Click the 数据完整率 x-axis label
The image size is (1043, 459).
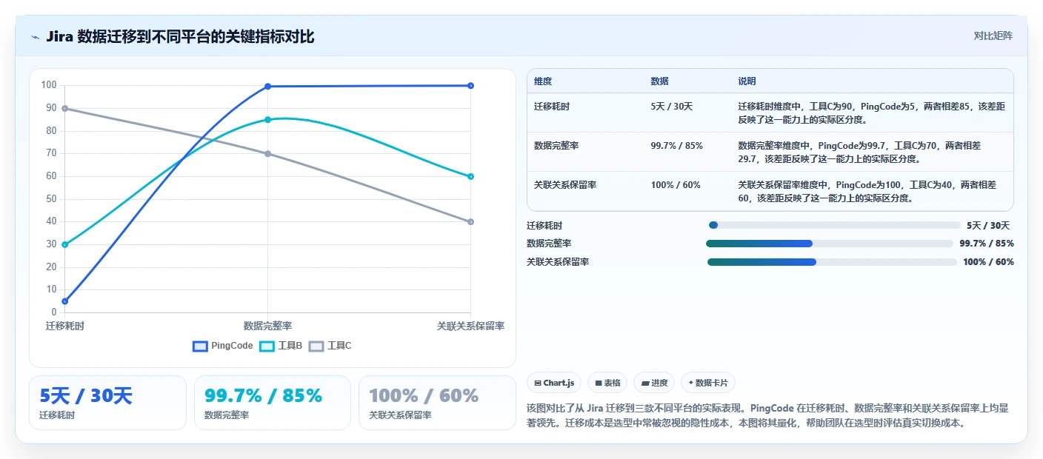click(x=267, y=326)
